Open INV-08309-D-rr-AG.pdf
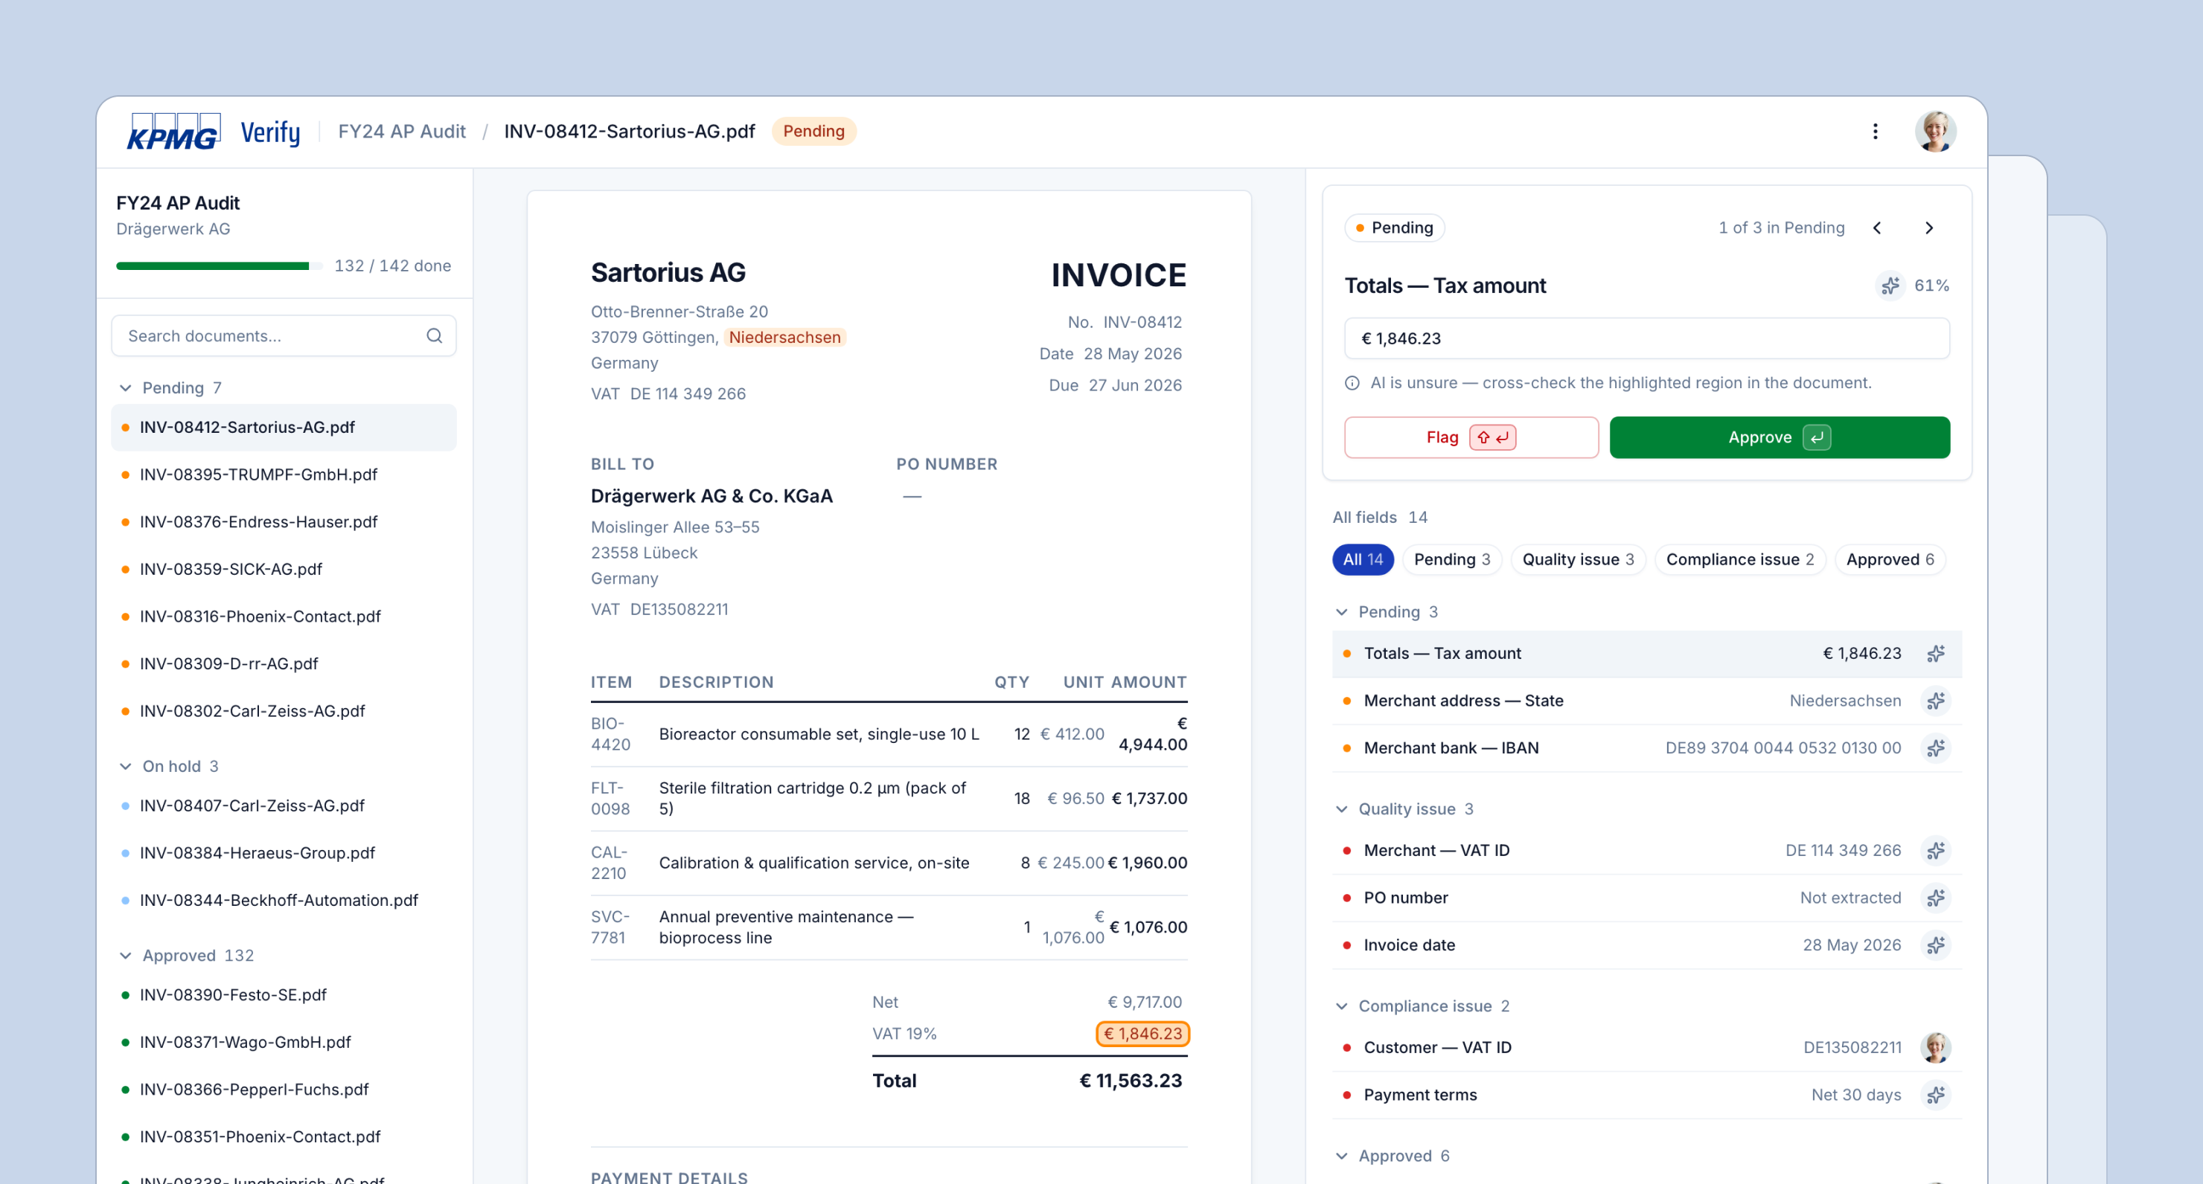Screen dimensions: 2203x1184 [284, 664]
